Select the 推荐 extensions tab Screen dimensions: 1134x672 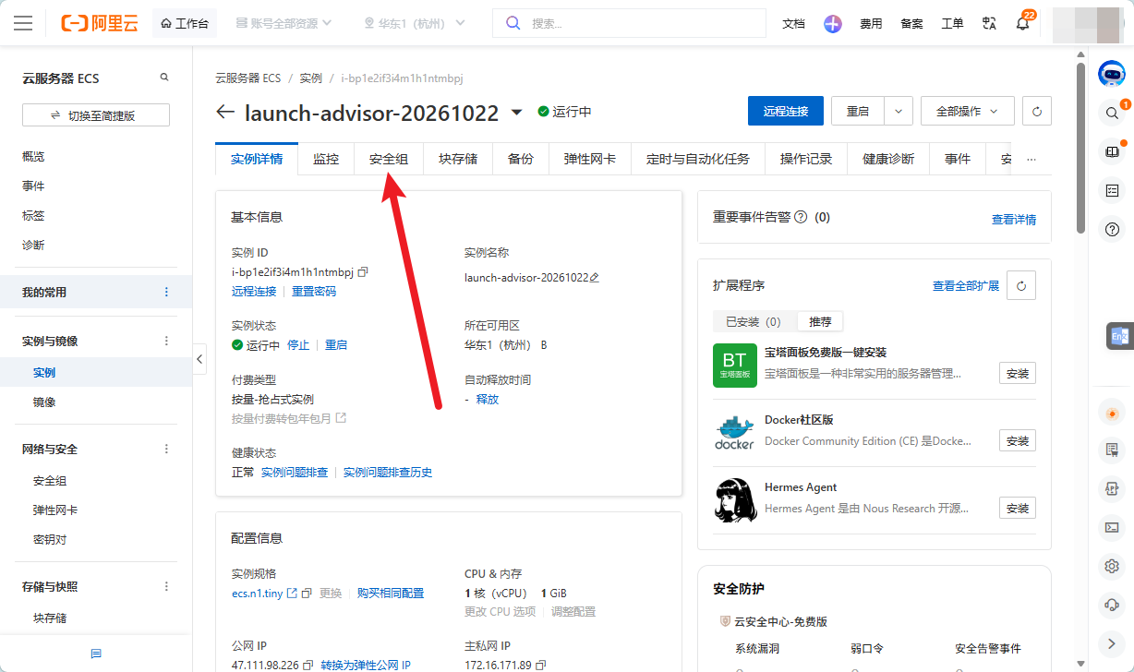click(820, 321)
